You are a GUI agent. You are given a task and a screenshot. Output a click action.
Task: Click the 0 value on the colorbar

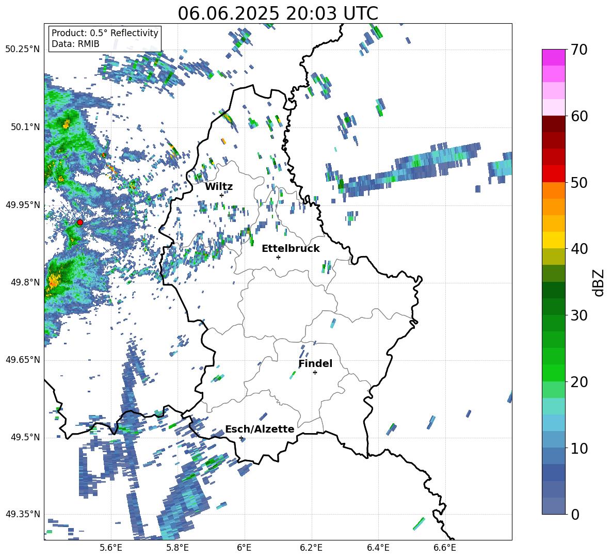click(575, 514)
